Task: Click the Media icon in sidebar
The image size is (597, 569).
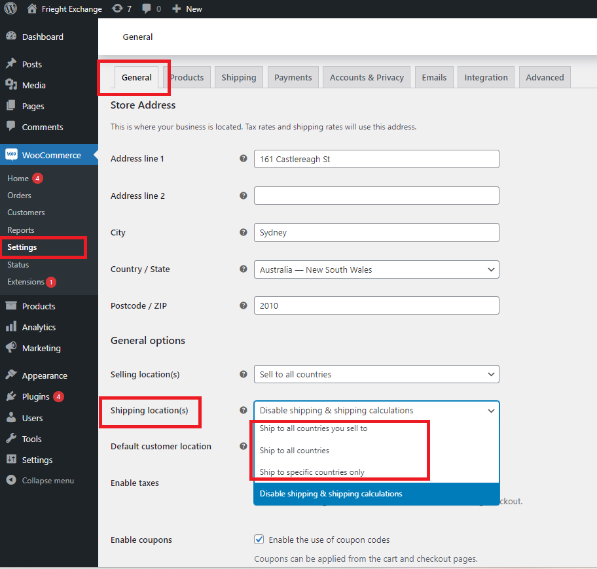Action: pos(11,84)
